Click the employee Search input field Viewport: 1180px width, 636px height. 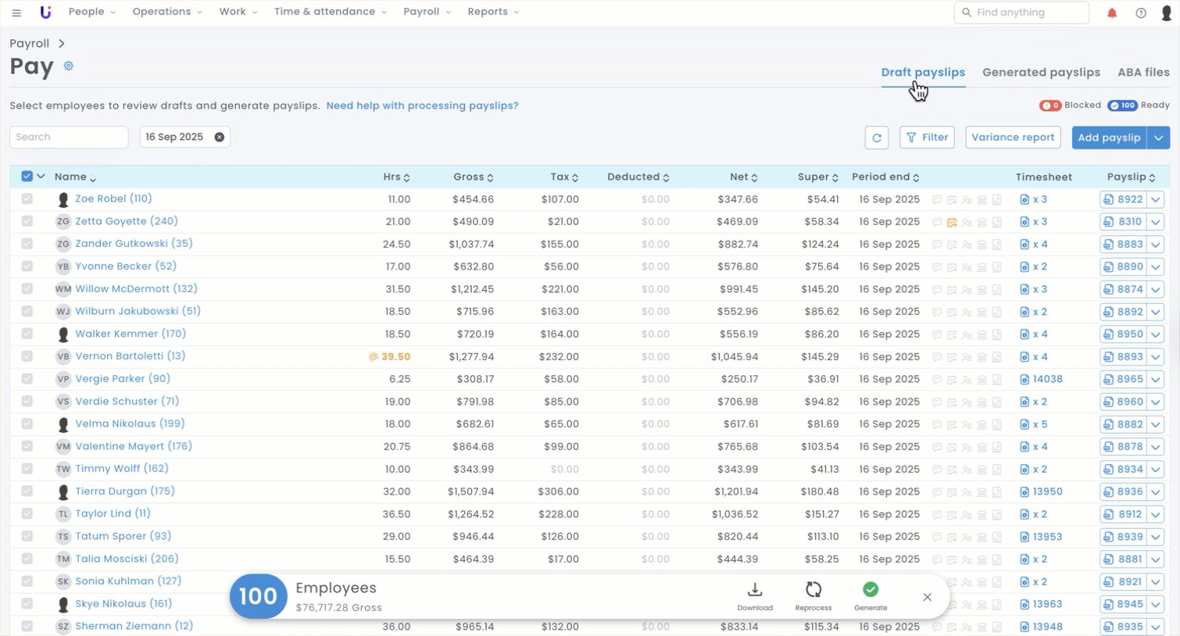pos(69,138)
